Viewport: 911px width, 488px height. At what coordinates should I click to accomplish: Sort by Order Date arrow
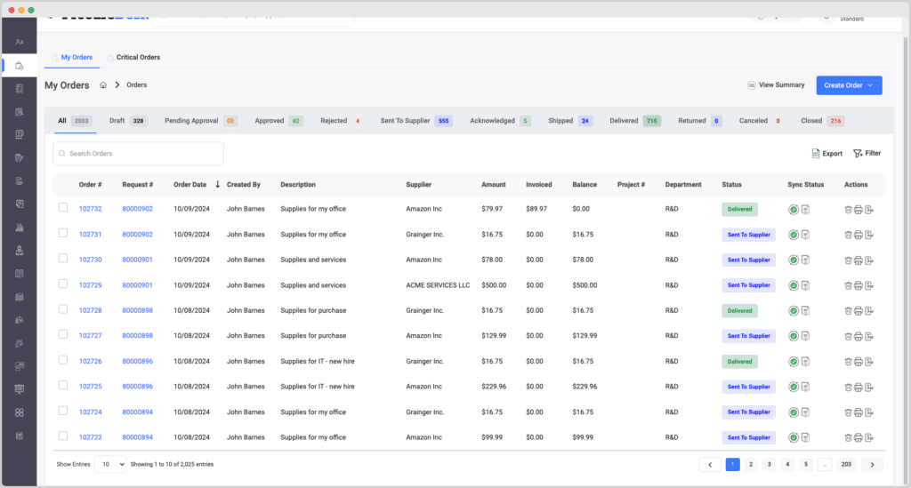point(217,184)
